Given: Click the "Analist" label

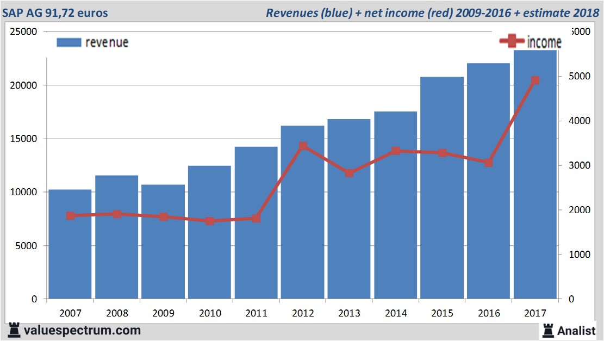Looking at the screenshot, I should point(576,331).
